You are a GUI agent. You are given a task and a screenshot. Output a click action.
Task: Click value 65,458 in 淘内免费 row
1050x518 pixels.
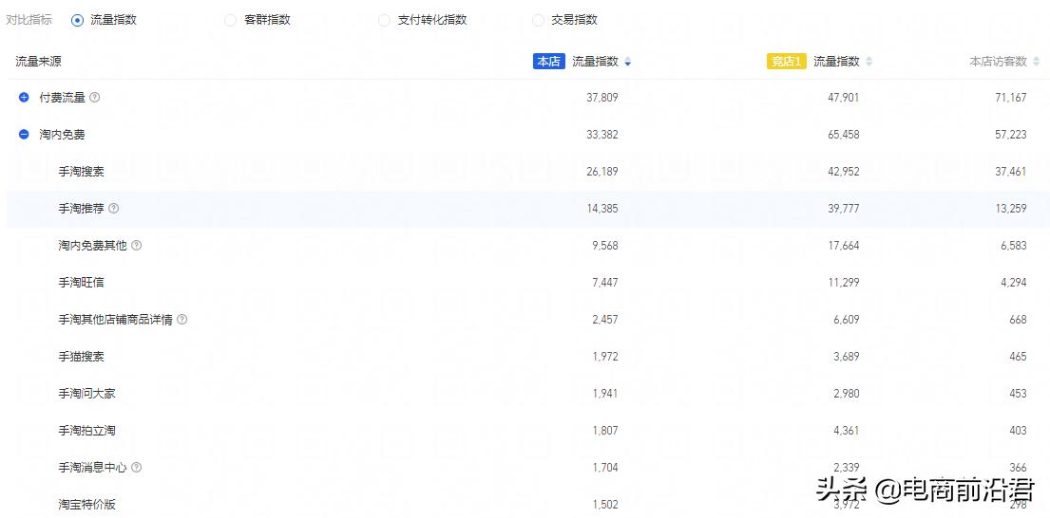point(843,135)
